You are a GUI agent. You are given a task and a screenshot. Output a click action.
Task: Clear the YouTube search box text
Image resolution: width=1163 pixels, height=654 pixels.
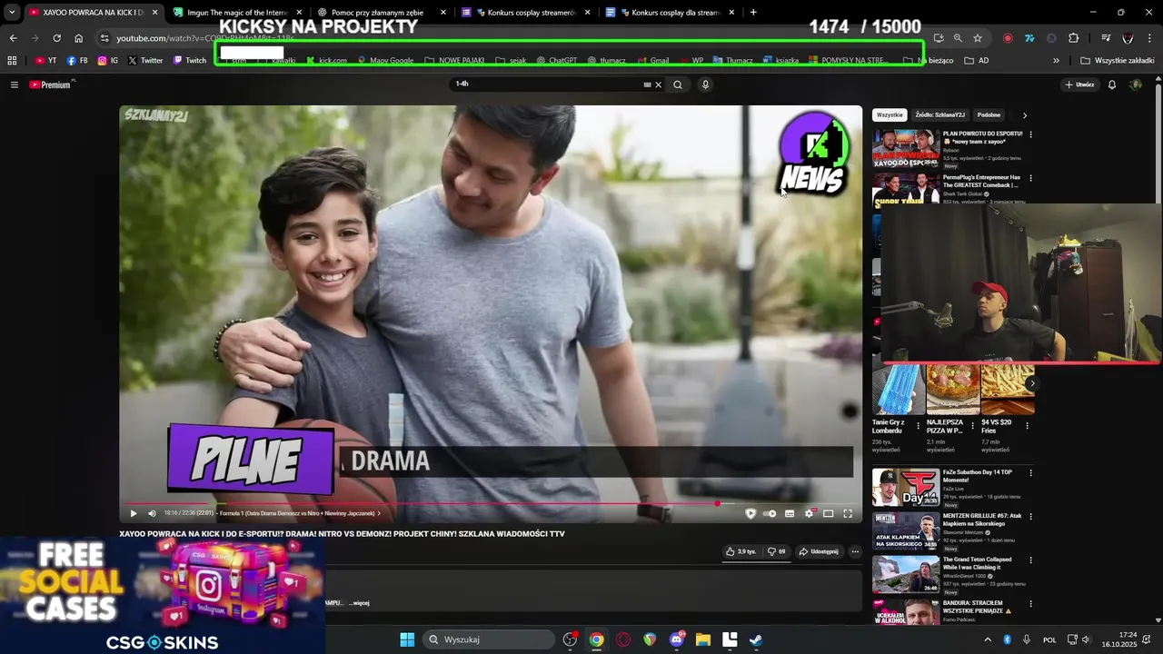pos(659,84)
